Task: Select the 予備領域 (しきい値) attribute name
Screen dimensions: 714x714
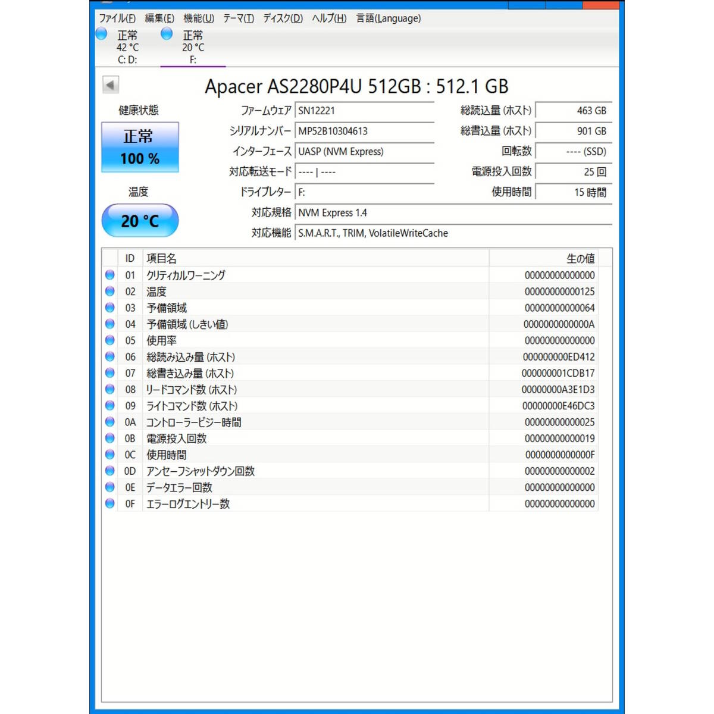Action: pyautogui.click(x=187, y=324)
